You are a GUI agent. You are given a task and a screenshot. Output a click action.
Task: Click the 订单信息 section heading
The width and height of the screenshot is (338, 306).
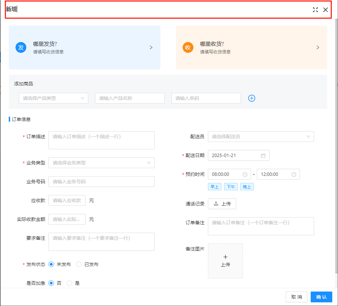(x=21, y=119)
